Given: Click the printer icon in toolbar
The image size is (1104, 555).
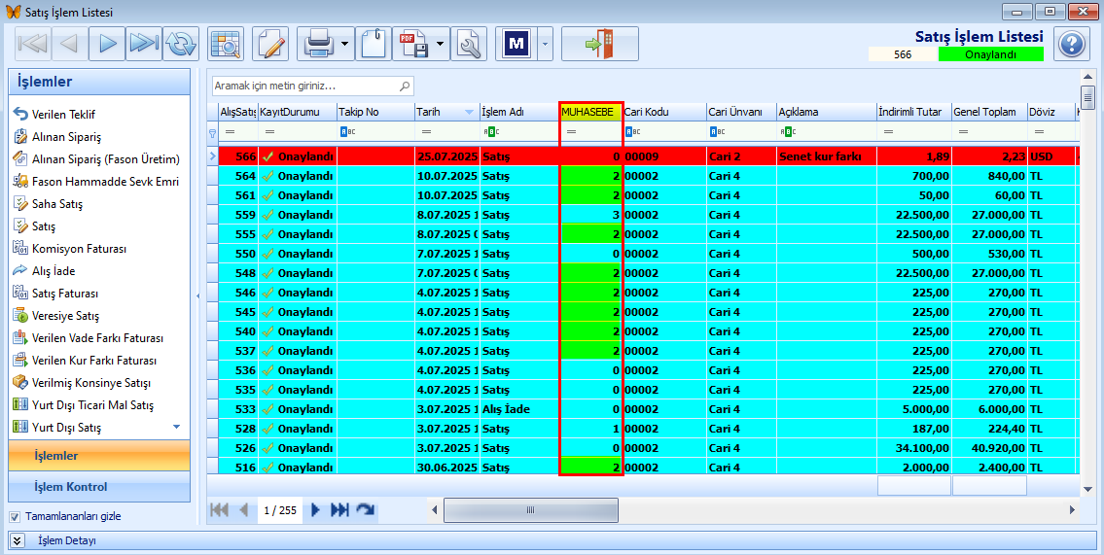Looking at the screenshot, I should click(x=318, y=44).
